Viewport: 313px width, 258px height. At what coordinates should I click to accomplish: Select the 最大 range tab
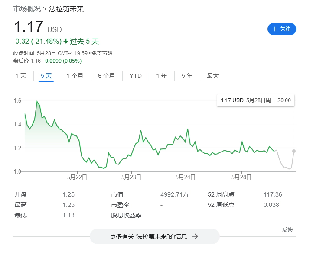(213, 76)
